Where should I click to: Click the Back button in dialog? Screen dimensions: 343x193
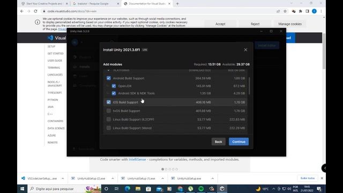click(218, 142)
